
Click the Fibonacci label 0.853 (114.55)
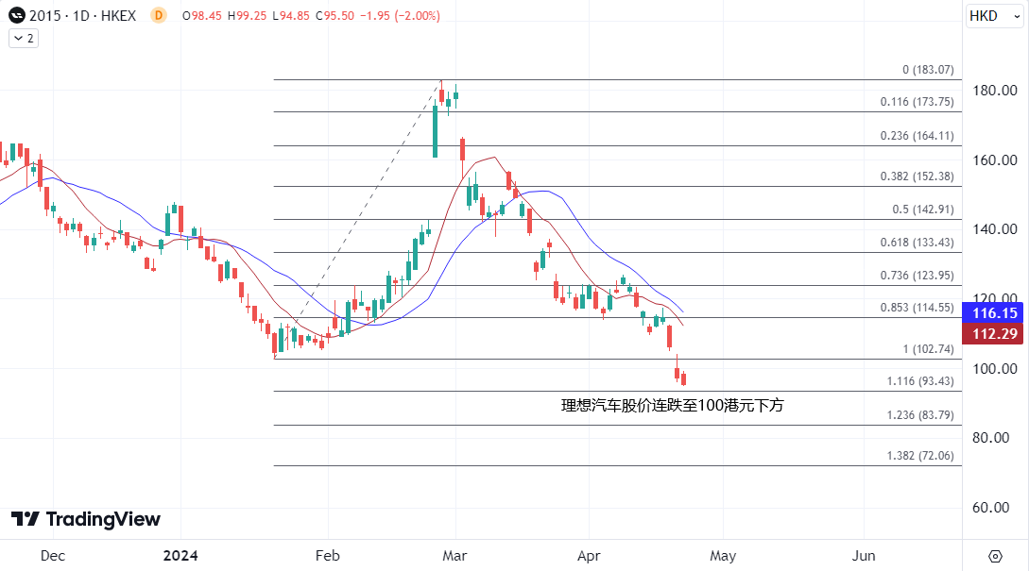click(x=917, y=308)
